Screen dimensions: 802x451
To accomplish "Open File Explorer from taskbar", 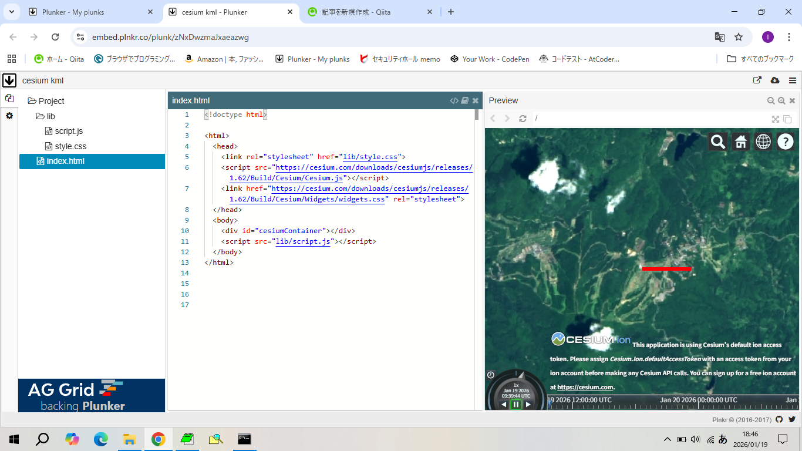I will (129, 439).
